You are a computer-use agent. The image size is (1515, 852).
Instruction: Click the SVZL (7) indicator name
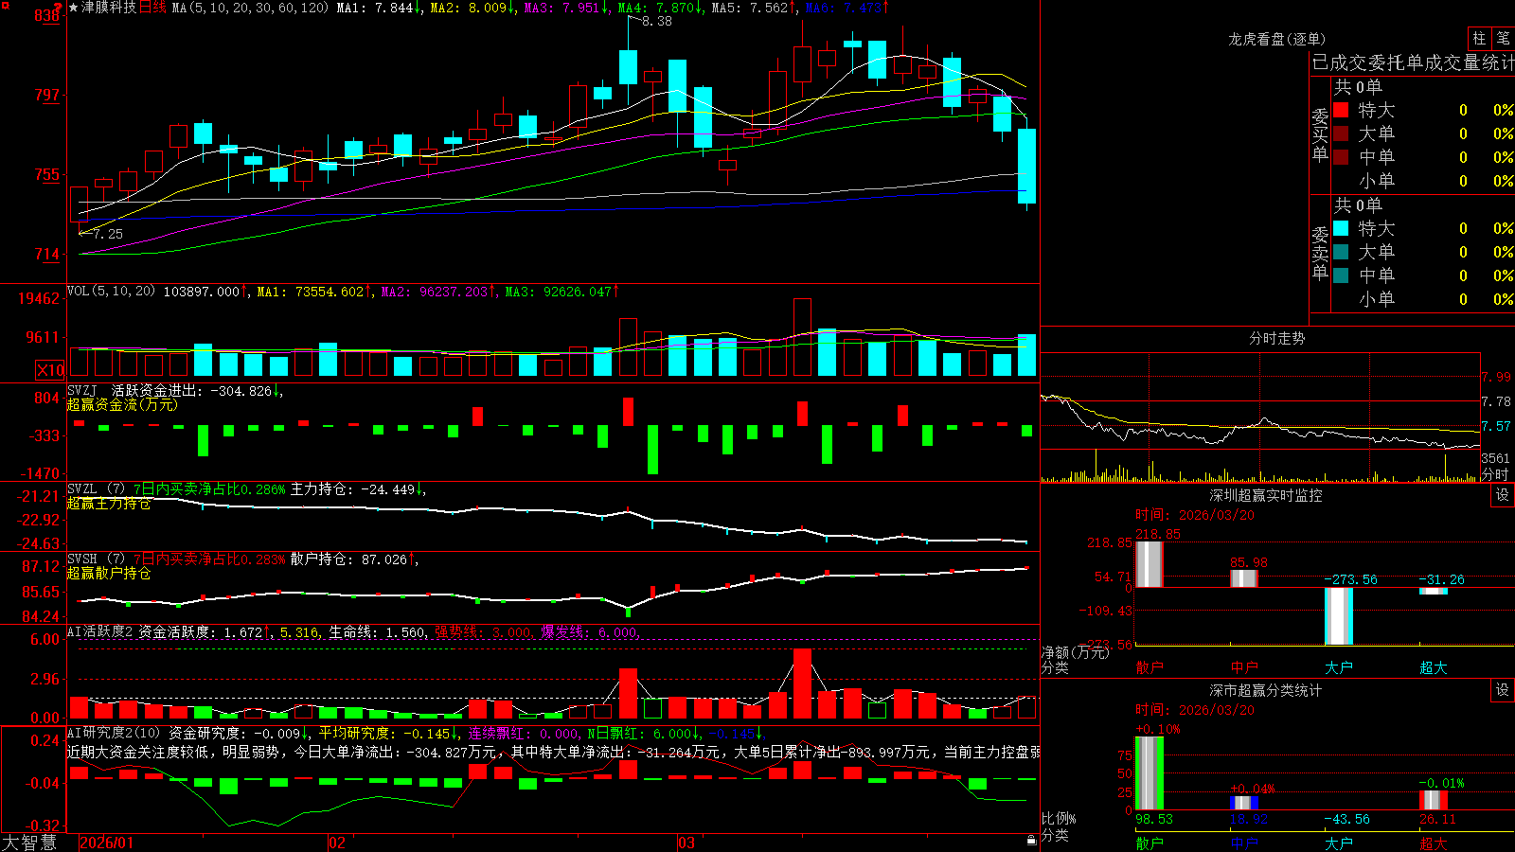click(x=96, y=489)
